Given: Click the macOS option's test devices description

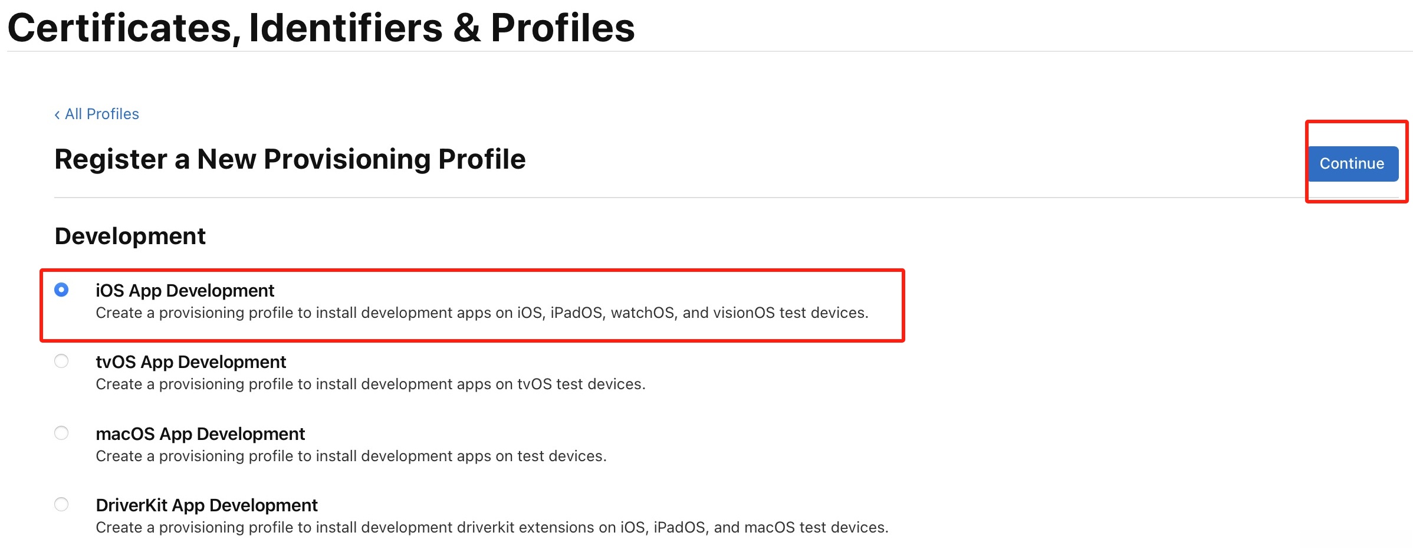Looking at the screenshot, I should (x=351, y=456).
